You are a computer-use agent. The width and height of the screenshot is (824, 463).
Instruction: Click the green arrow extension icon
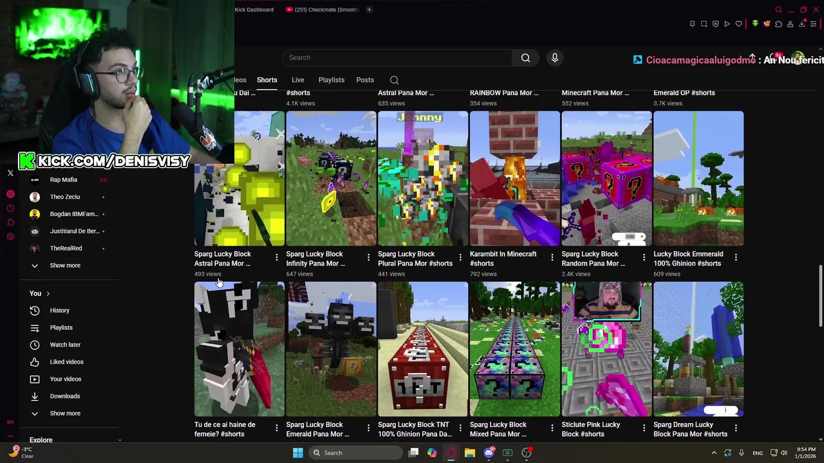pyautogui.click(x=755, y=24)
